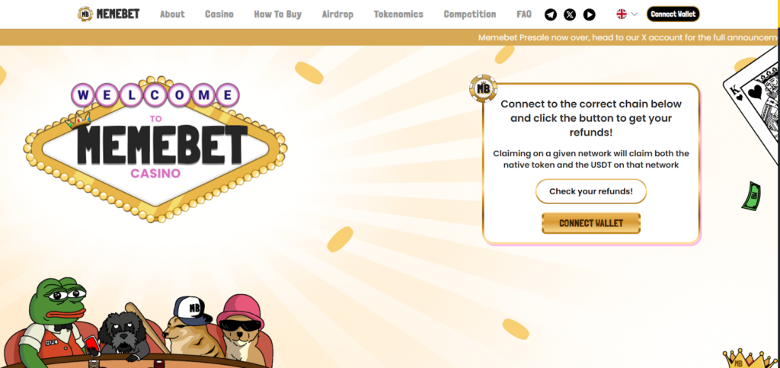The width and height of the screenshot is (780, 368).
Task: Open the Airdrop nav link
Action: pos(337,14)
